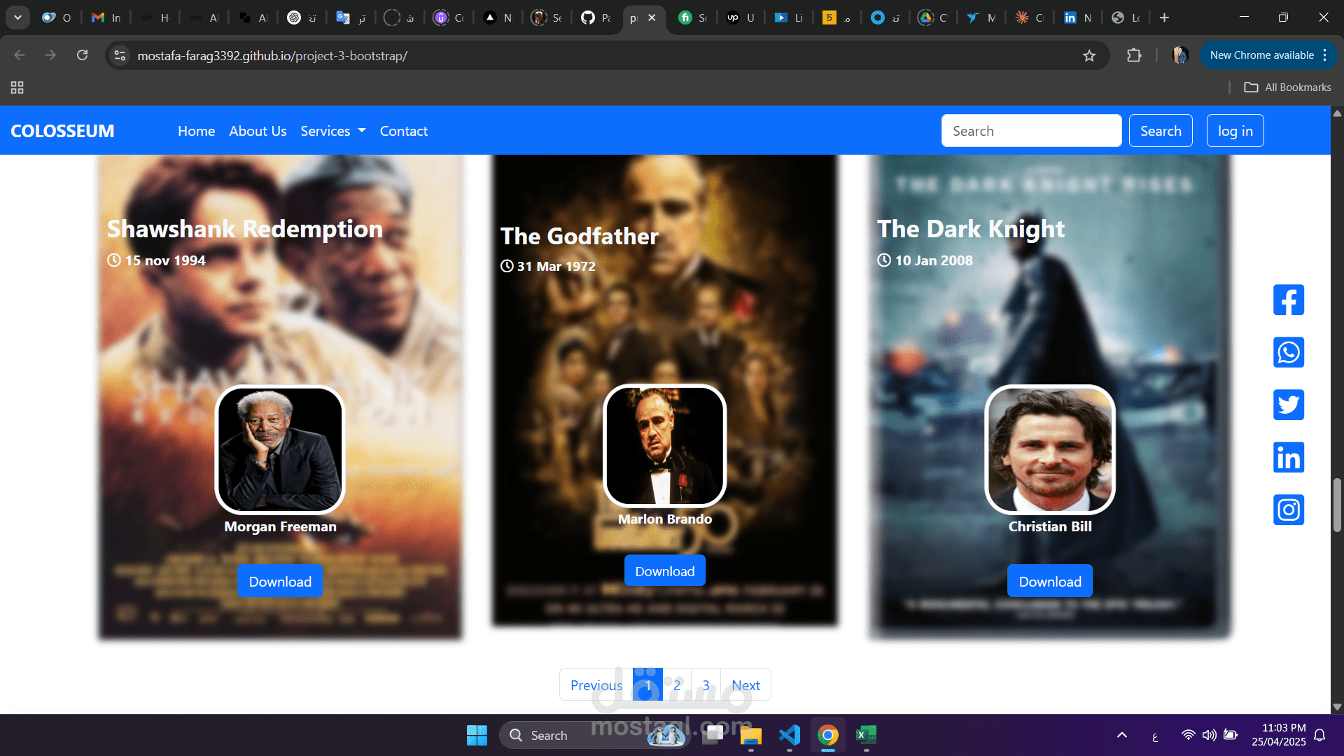Switch to the GitHub tab
Viewport: 1344px width, 756px height.
(596, 17)
